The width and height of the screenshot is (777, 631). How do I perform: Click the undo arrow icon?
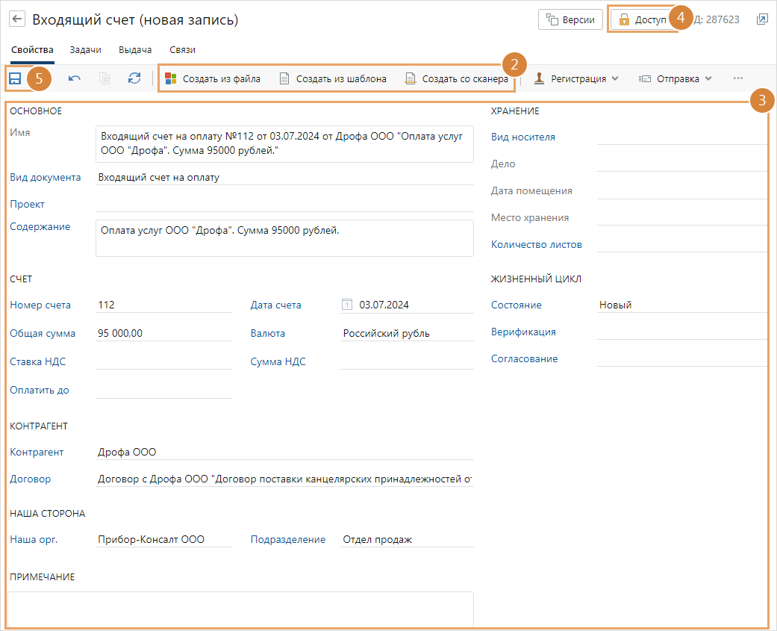[x=75, y=78]
